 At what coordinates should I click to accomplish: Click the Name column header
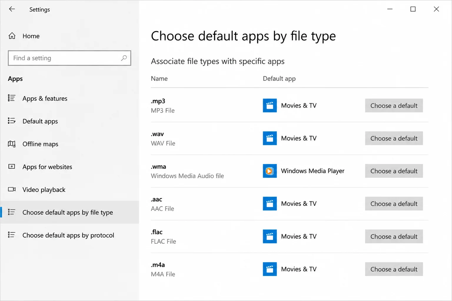[159, 78]
